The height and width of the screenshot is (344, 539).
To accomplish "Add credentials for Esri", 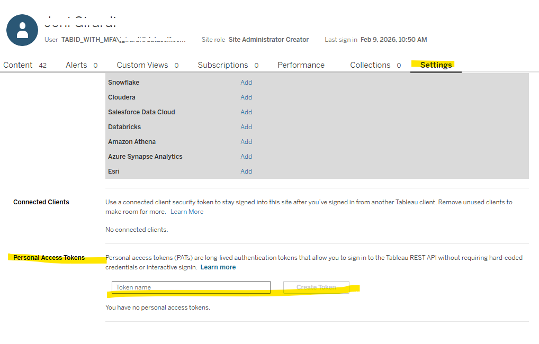I will 246,171.
